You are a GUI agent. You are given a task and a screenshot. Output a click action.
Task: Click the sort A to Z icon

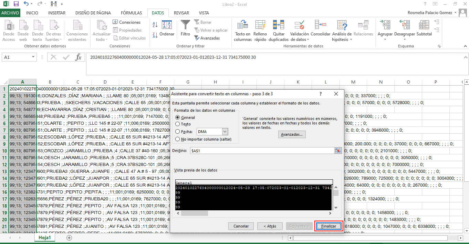tap(155, 25)
